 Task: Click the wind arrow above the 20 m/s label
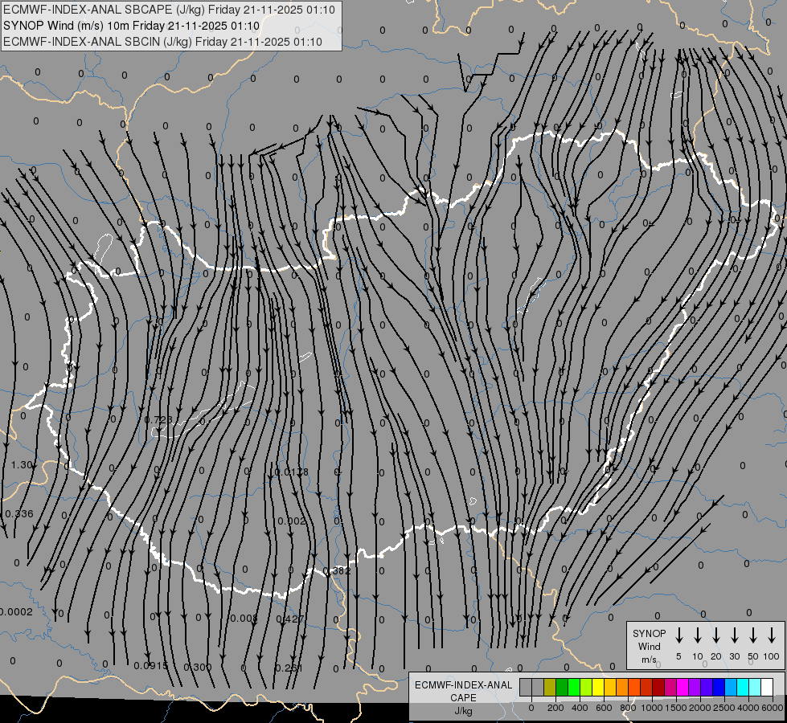coord(716,635)
